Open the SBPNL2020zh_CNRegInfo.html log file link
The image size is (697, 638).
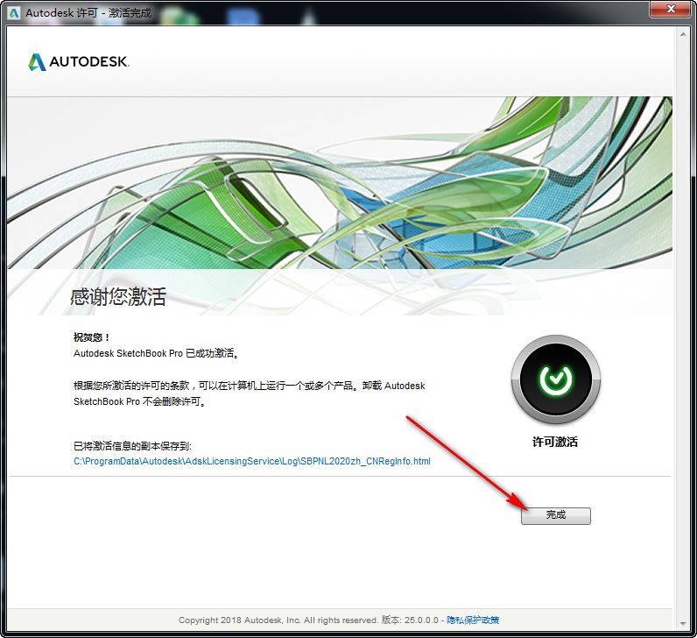[252, 461]
